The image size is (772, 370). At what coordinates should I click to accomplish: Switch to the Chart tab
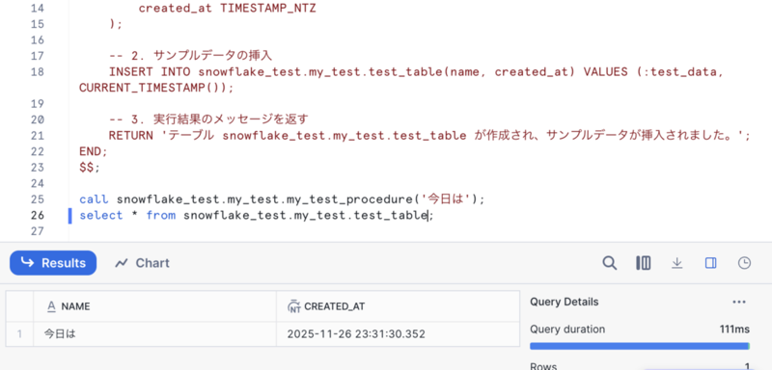coord(142,263)
